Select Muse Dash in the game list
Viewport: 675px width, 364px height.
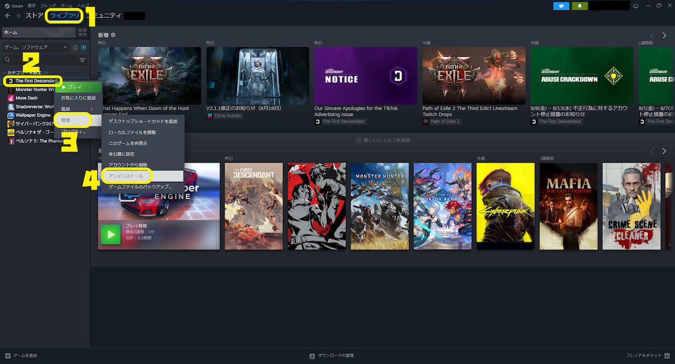coord(28,98)
